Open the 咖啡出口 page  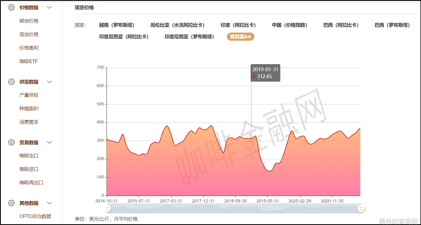click(x=29, y=156)
